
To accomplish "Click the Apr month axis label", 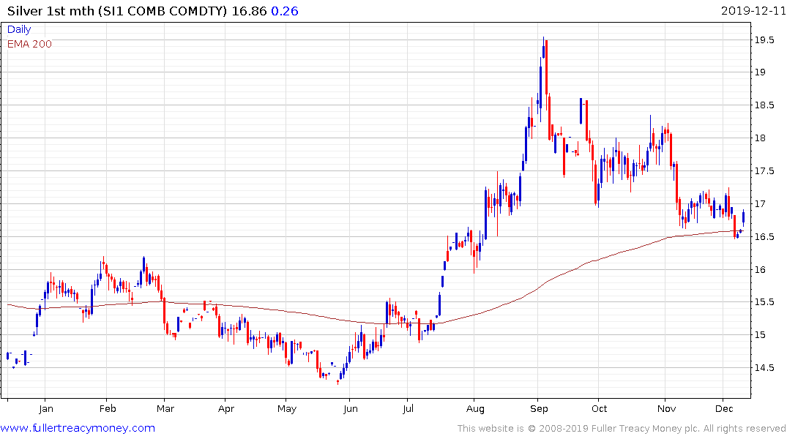I will point(226,409).
